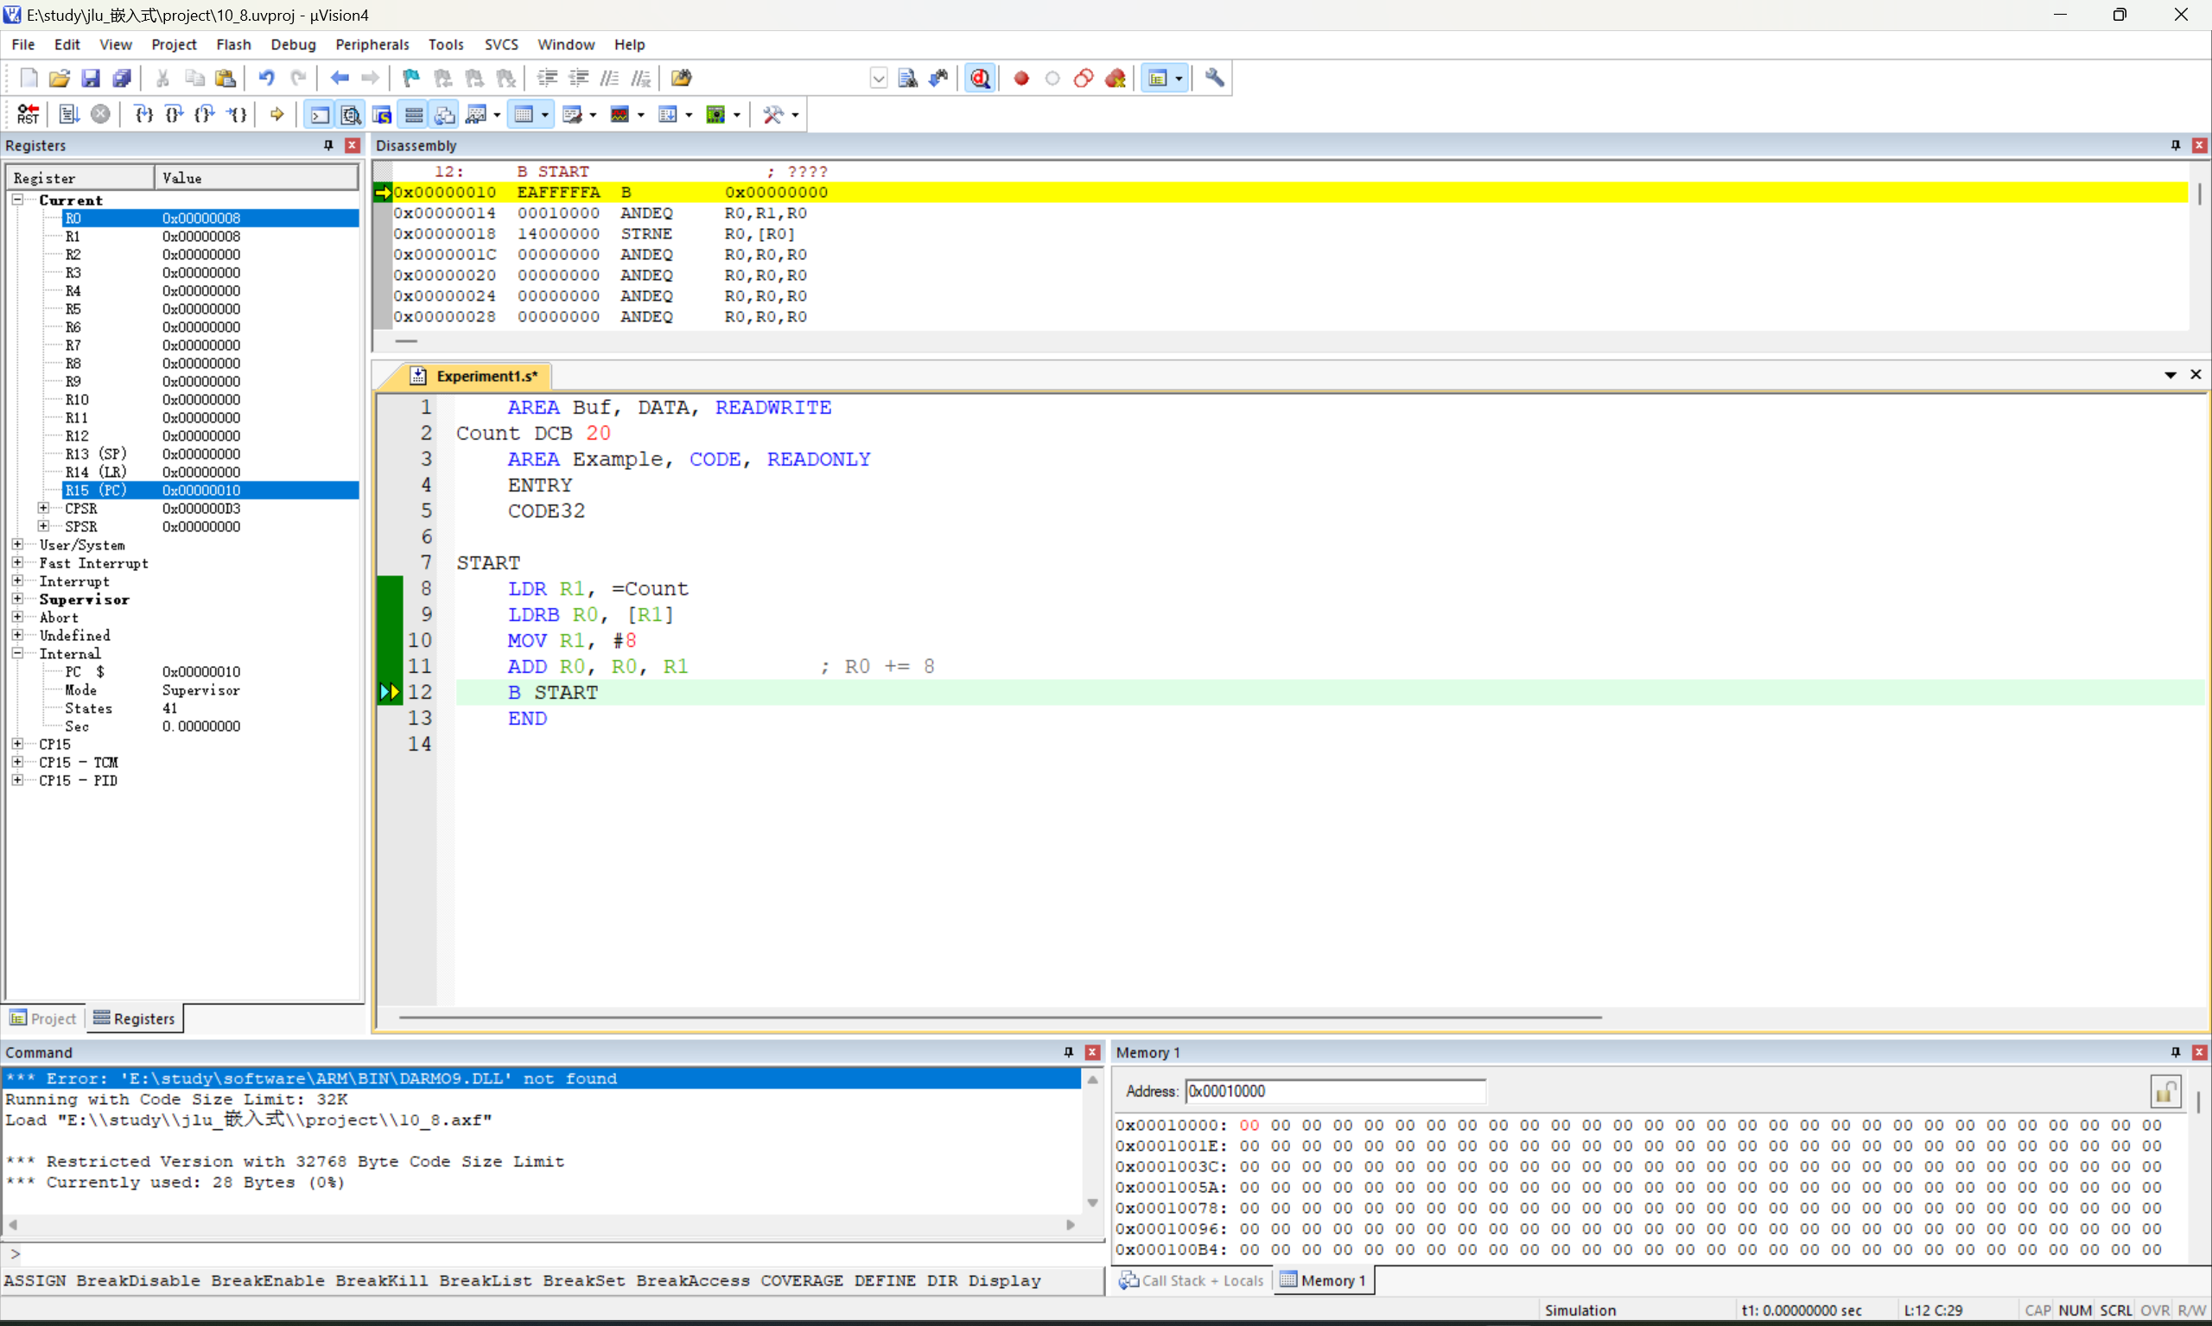Close the Command panel
Image resolution: width=2212 pixels, height=1326 pixels.
(1092, 1052)
